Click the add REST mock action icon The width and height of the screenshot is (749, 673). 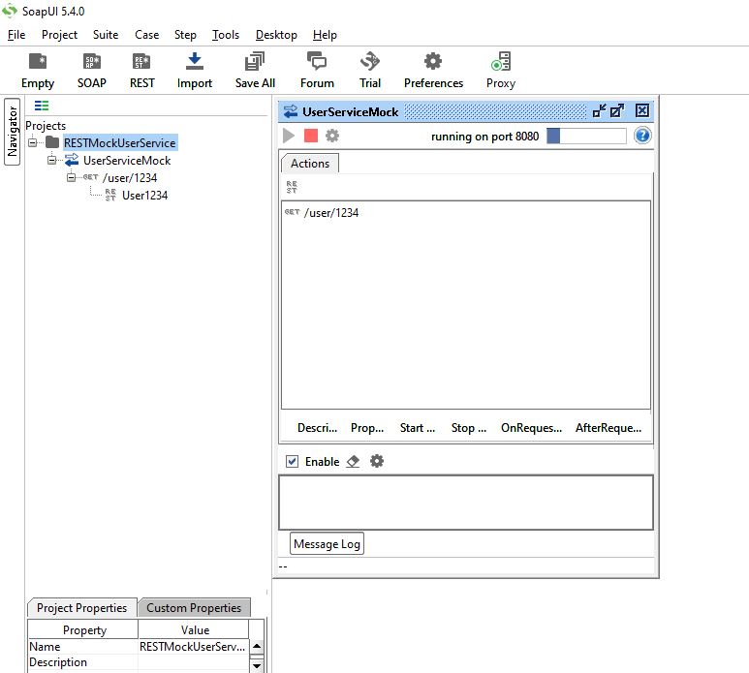pyautogui.click(x=292, y=187)
